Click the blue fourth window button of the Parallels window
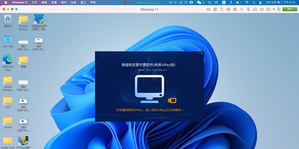 16,9
